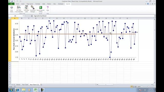Select row 5 header

click(x=10, y=68)
